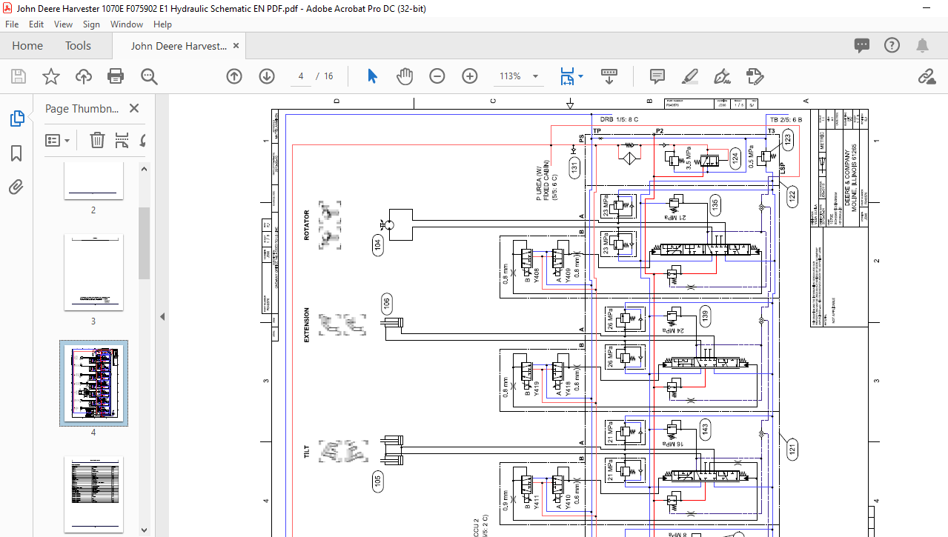Zoom out with the minus button

[x=437, y=76]
